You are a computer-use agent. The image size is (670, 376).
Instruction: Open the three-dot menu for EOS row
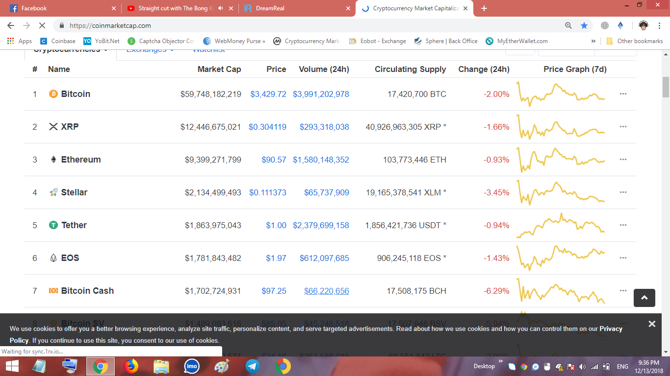click(x=623, y=258)
